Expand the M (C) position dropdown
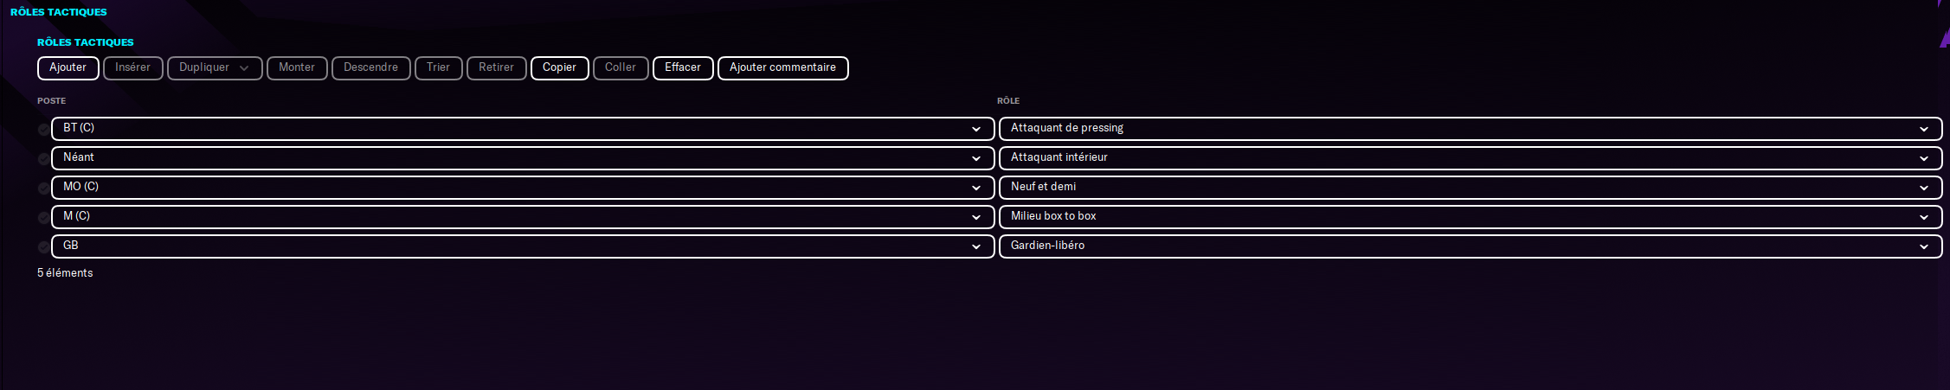Viewport: 1950px width, 390px height. [523, 217]
